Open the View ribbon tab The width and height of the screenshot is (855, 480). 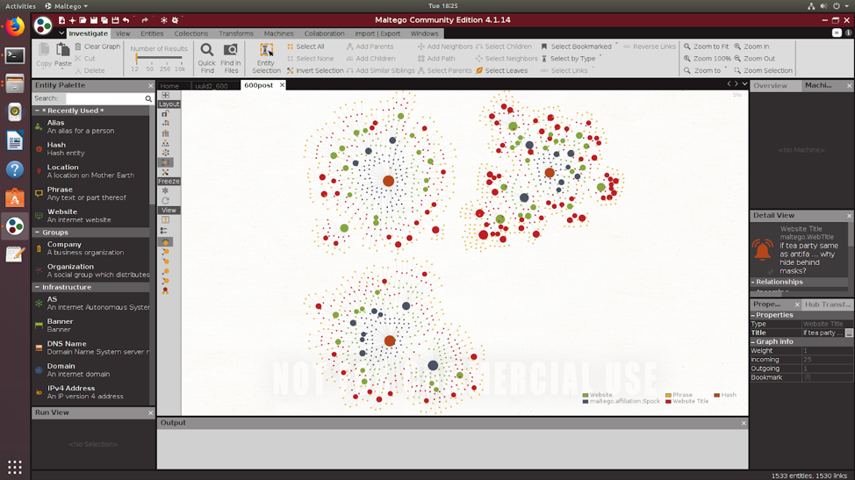[123, 33]
